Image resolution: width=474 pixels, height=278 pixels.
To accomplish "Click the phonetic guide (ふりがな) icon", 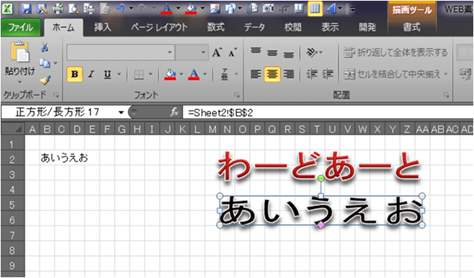I will coord(225,74).
